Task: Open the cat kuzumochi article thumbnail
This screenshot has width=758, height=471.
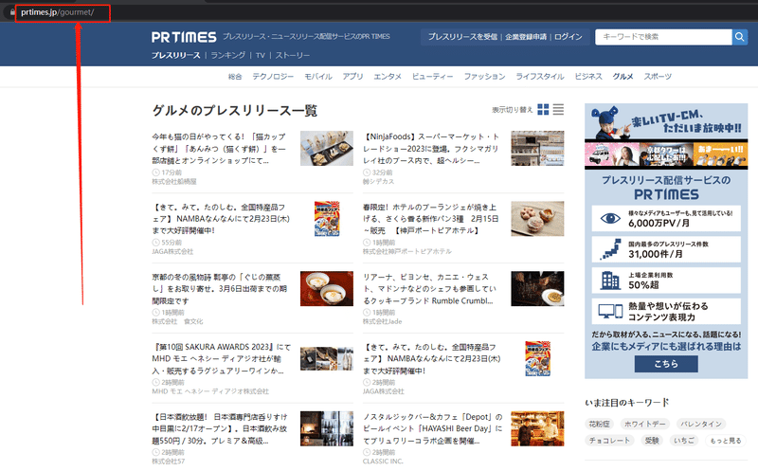Action: click(x=327, y=148)
